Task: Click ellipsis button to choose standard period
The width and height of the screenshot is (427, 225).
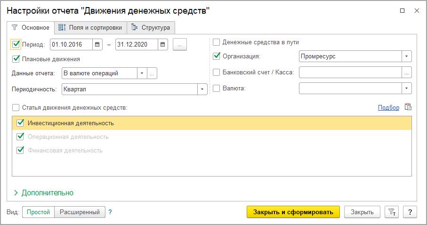Action: 180,45
